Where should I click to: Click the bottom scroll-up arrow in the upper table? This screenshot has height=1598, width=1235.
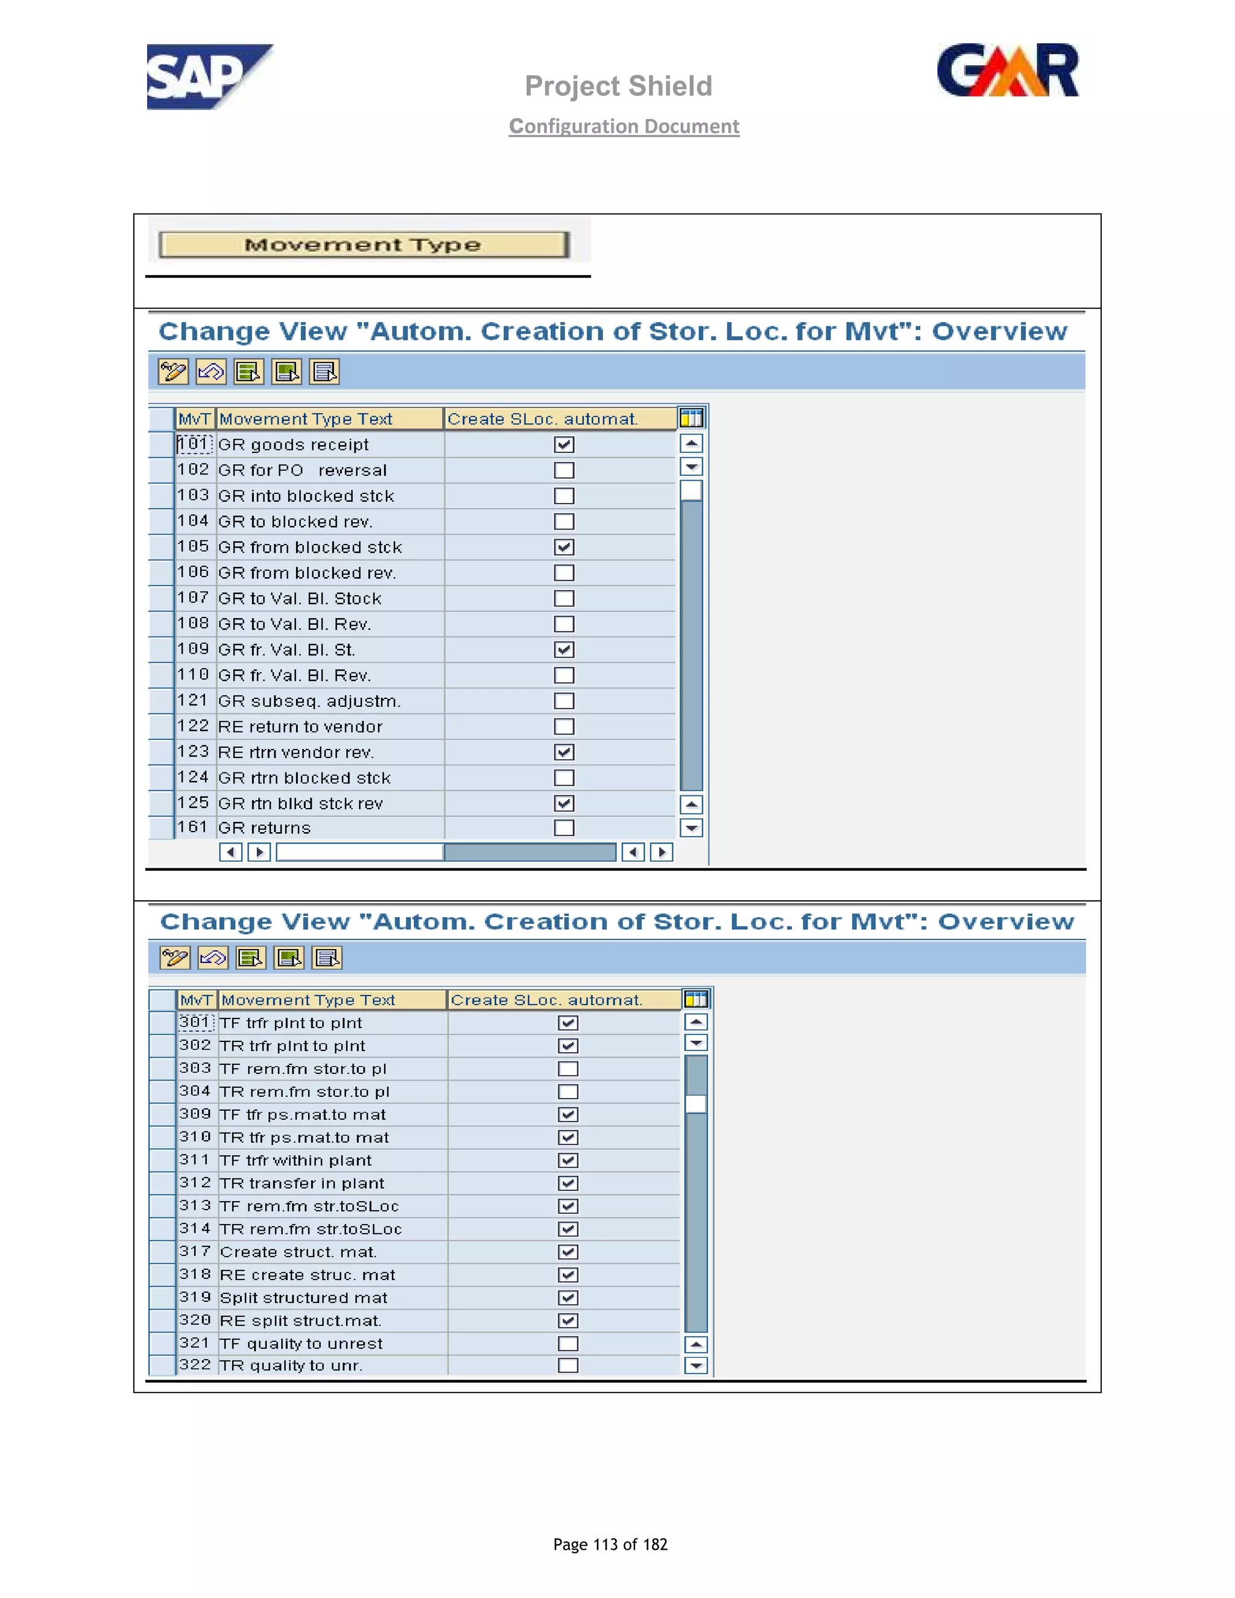[x=692, y=805]
